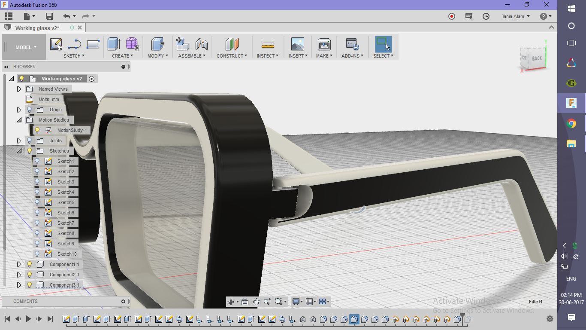Toggle visibility of Sketch10
This screenshot has width=586, height=330.
pyautogui.click(x=37, y=254)
